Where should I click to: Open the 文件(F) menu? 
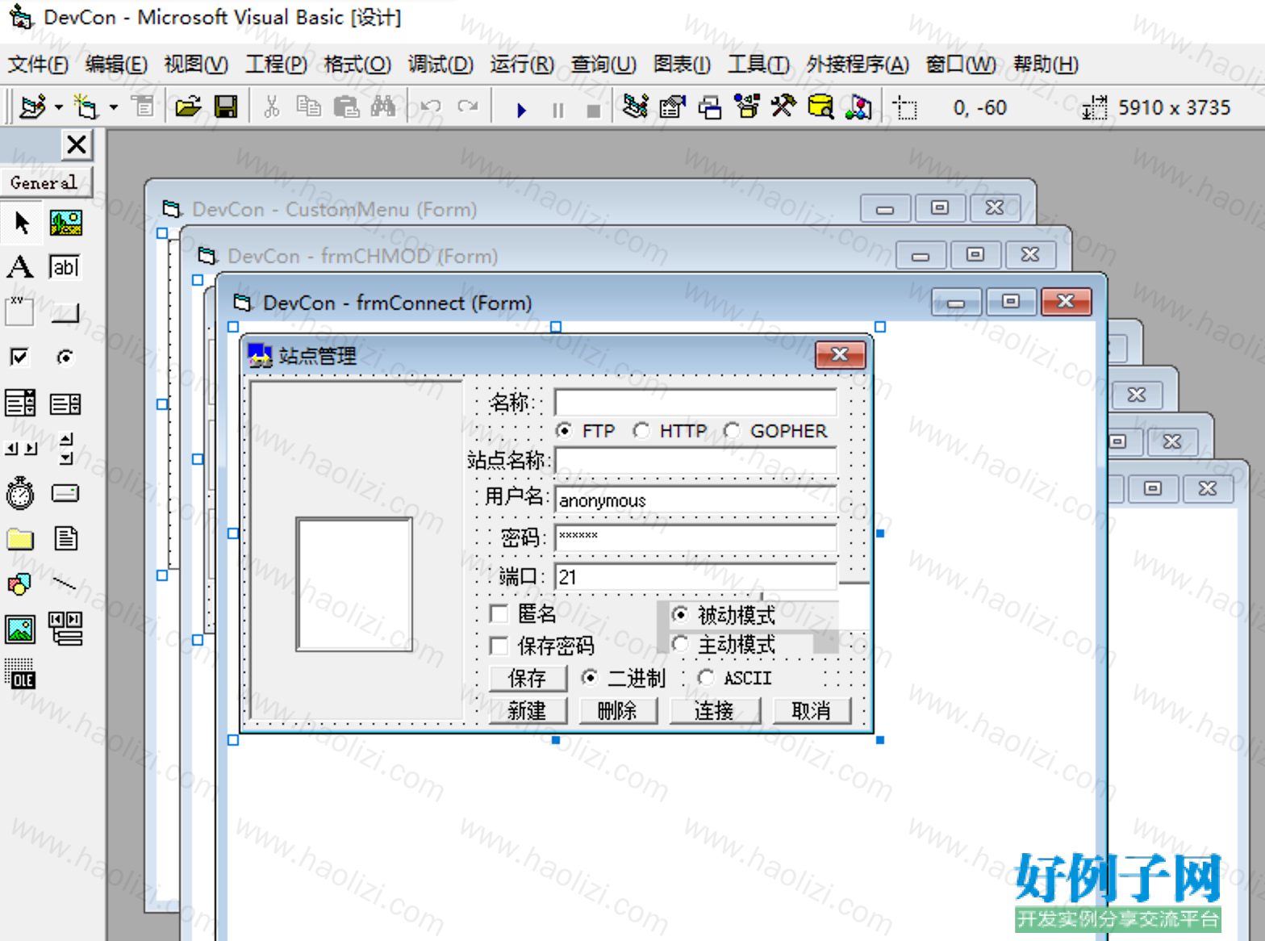coord(38,64)
